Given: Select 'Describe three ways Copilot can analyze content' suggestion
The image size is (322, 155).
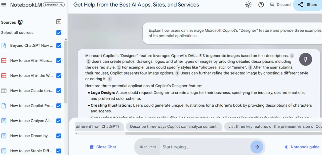Looking at the screenshot, I should pyautogui.click(x=174, y=127).
